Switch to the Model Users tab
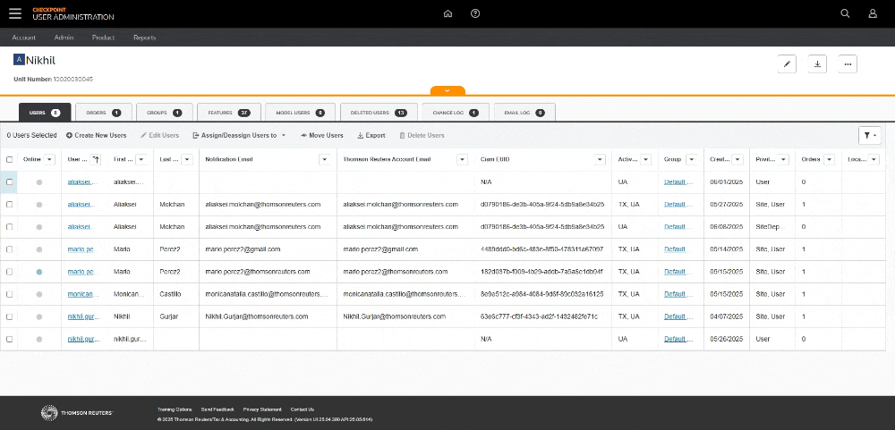Image resolution: width=895 pixels, height=430 pixels. [x=300, y=113]
